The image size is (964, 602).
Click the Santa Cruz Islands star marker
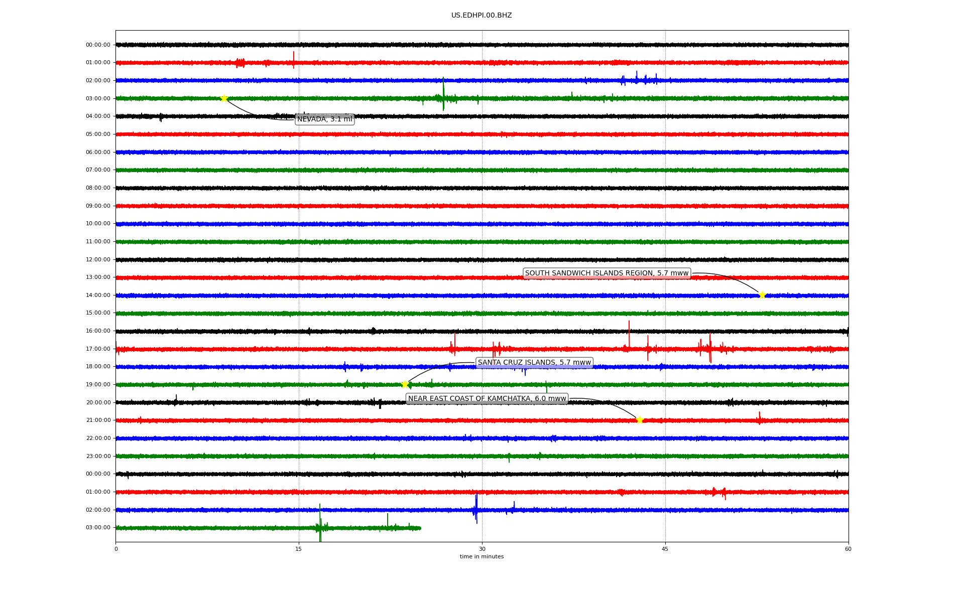pos(405,384)
